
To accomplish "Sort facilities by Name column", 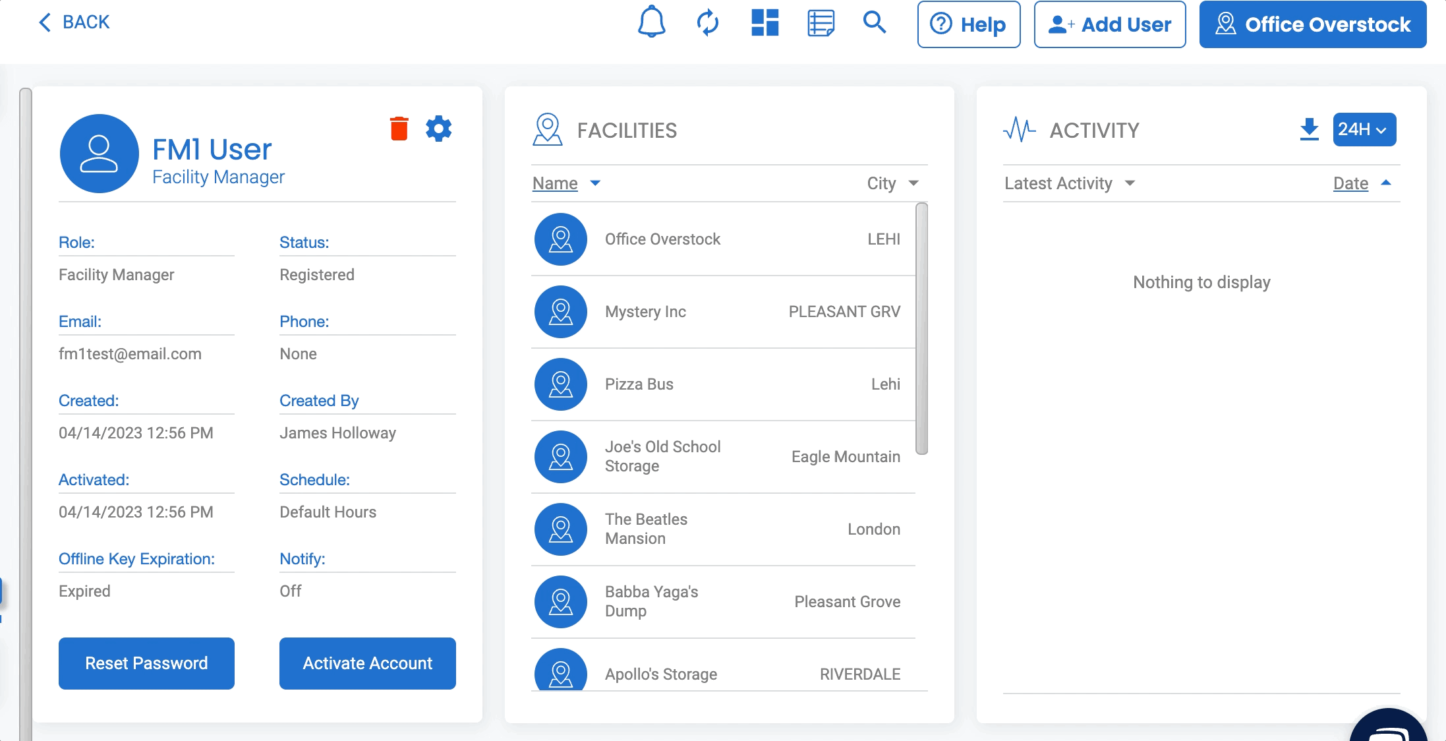I will [x=556, y=183].
